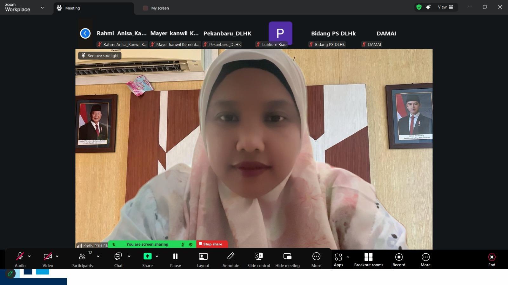Click Remove spotlight button
This screenshot has width=508, height=285.
pyautogui.click(x=100, y=55)
